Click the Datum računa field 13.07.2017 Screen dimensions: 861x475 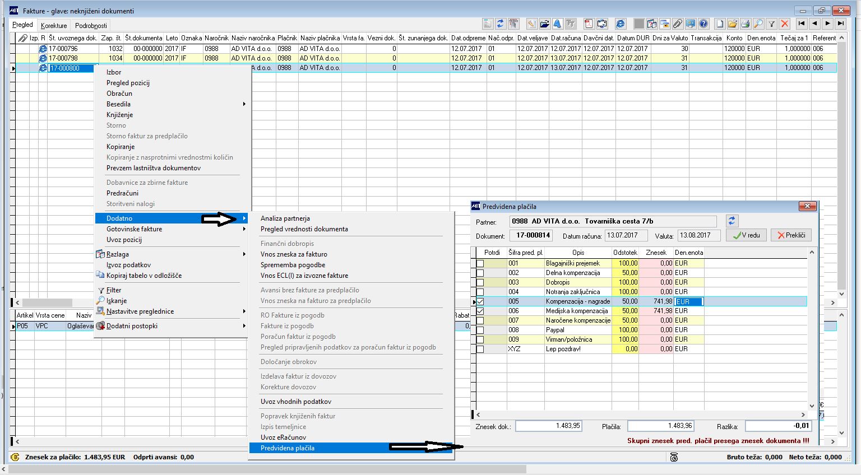tap(626, 235)
